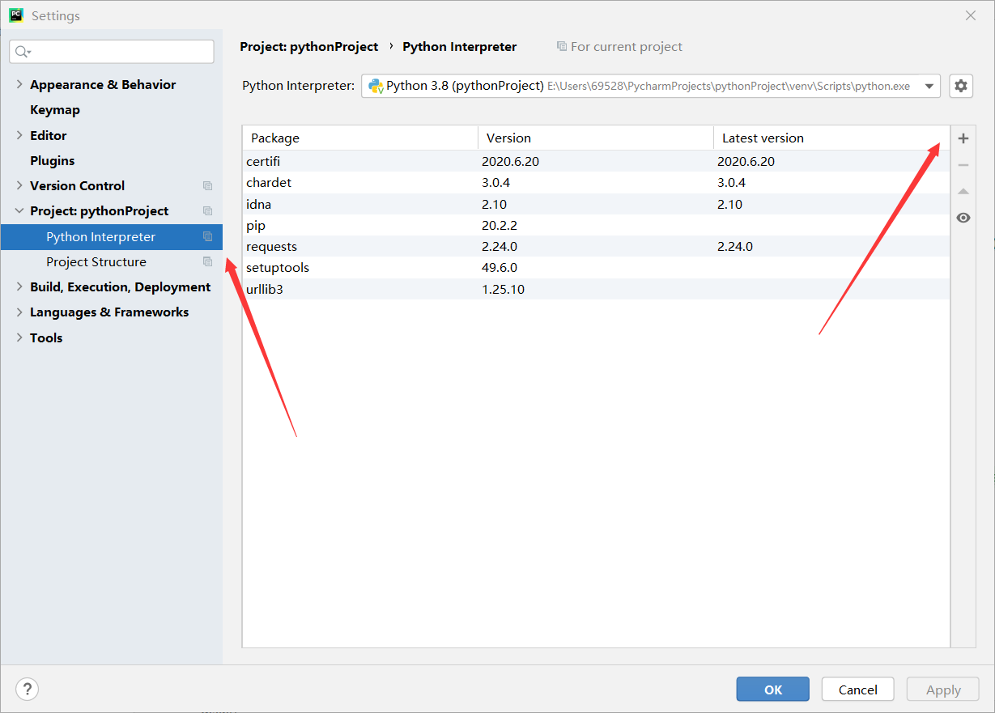Expand the Editor section

click(x=19, y=135)
